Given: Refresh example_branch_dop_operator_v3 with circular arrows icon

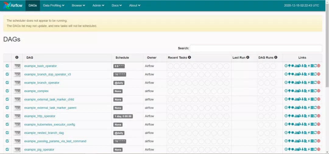Looking at the screenshot, I should pyautogui.click(x=316, y=74).
